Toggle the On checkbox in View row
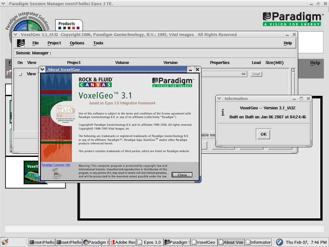The width and height of the screenshot is (329, 247). [20, 74]
